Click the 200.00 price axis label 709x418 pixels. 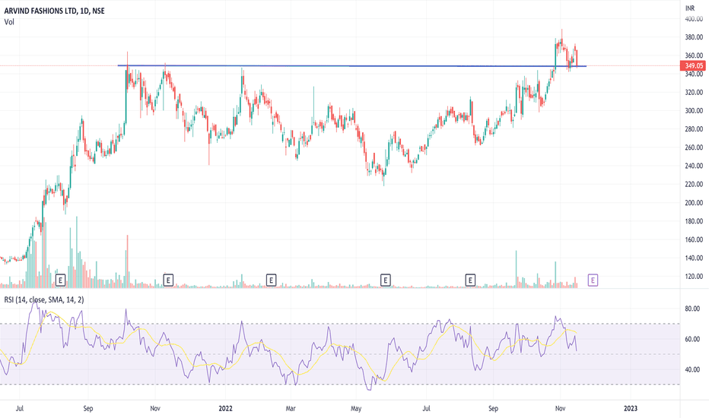(x=694, y=203)
